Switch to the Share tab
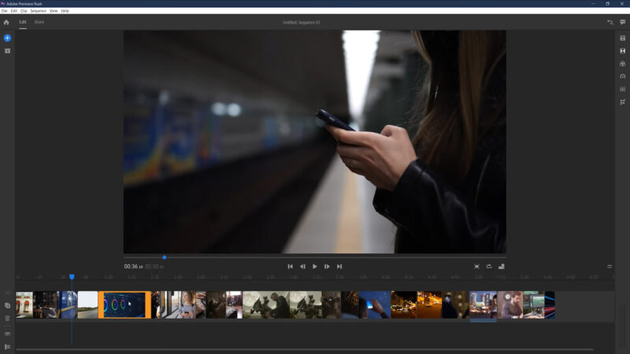The image size is (630, 354). 39,22
